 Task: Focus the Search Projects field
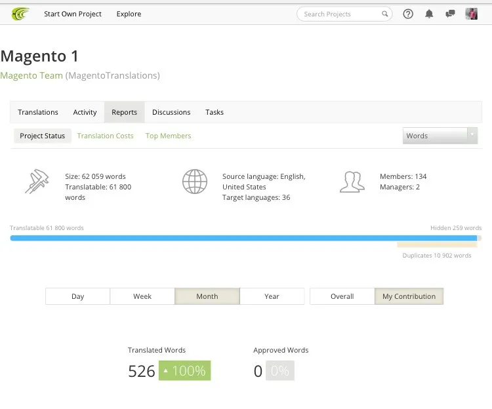(x=344, y=14)
